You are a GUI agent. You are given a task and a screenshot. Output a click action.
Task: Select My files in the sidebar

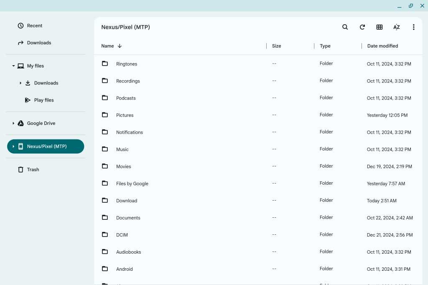[x=36, y=66]
